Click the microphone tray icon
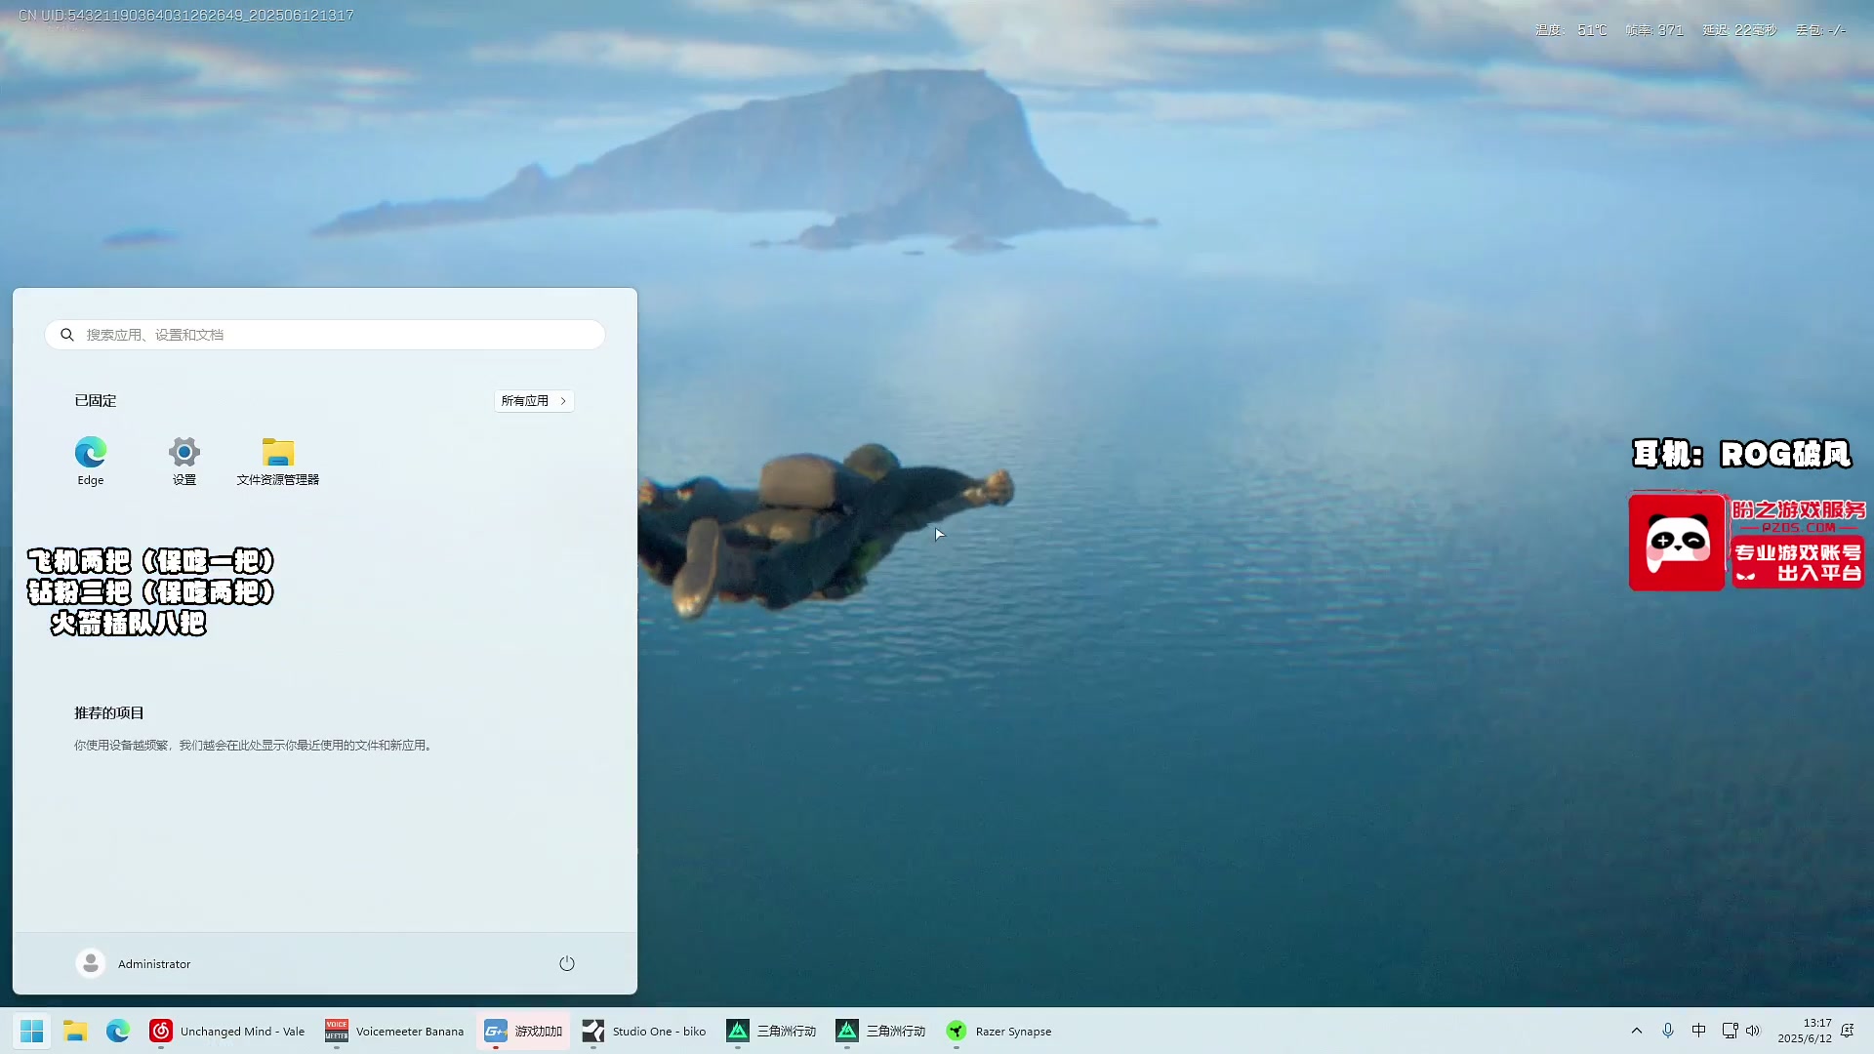Viewport: 1874px width, 1054px height. [1668, 1032]
